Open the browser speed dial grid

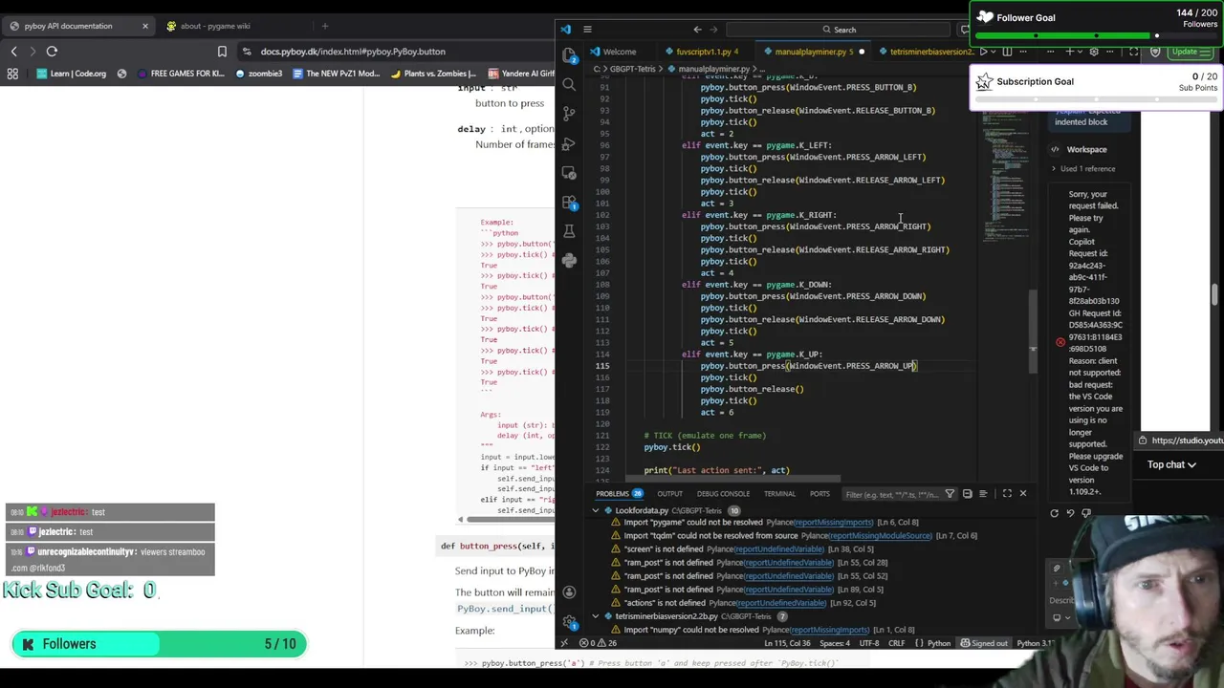[x=12, y=74]
